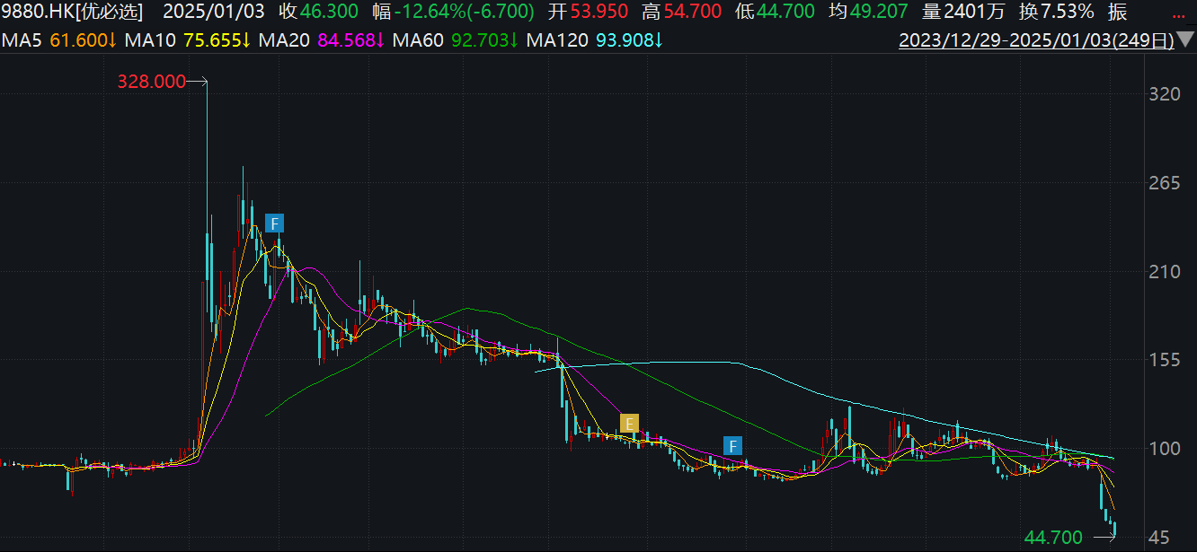The image size is (1197, 552).
Task: Click the 9880.HK[优必选] stock title
Action: [72, 13]
